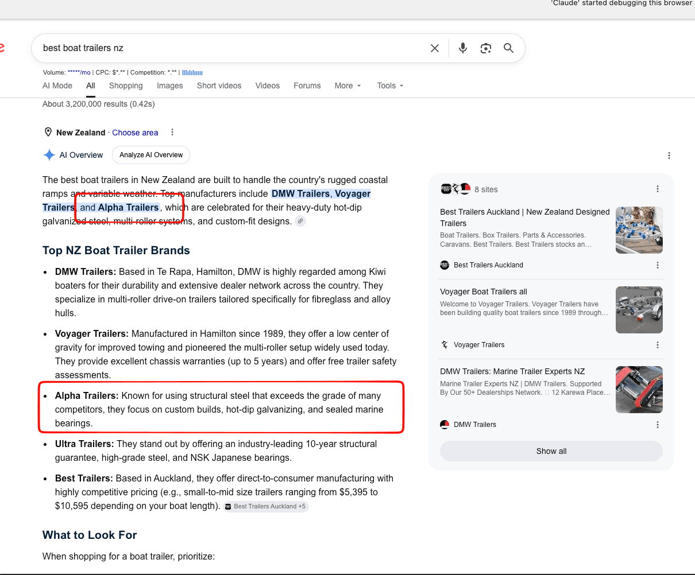Expand the More search filters dropdown

(348, 86)
